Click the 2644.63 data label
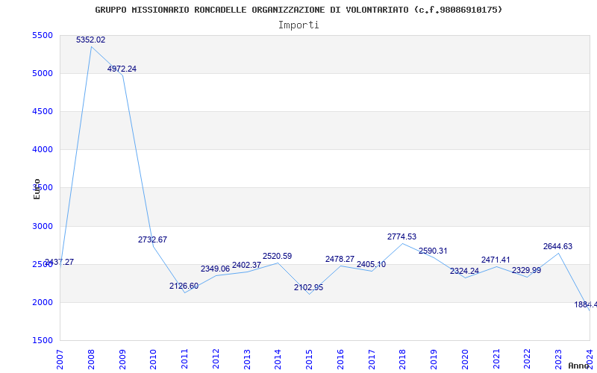 click(557, 247)
